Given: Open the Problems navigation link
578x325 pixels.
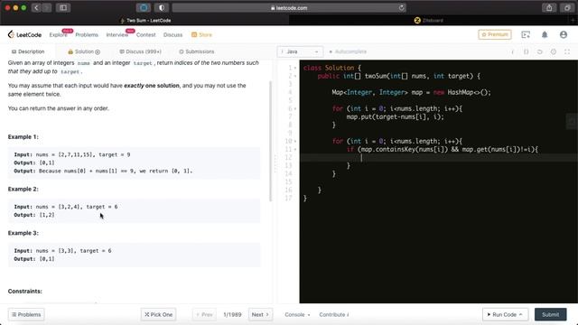Looking at the screenshot, I should 87,34.
